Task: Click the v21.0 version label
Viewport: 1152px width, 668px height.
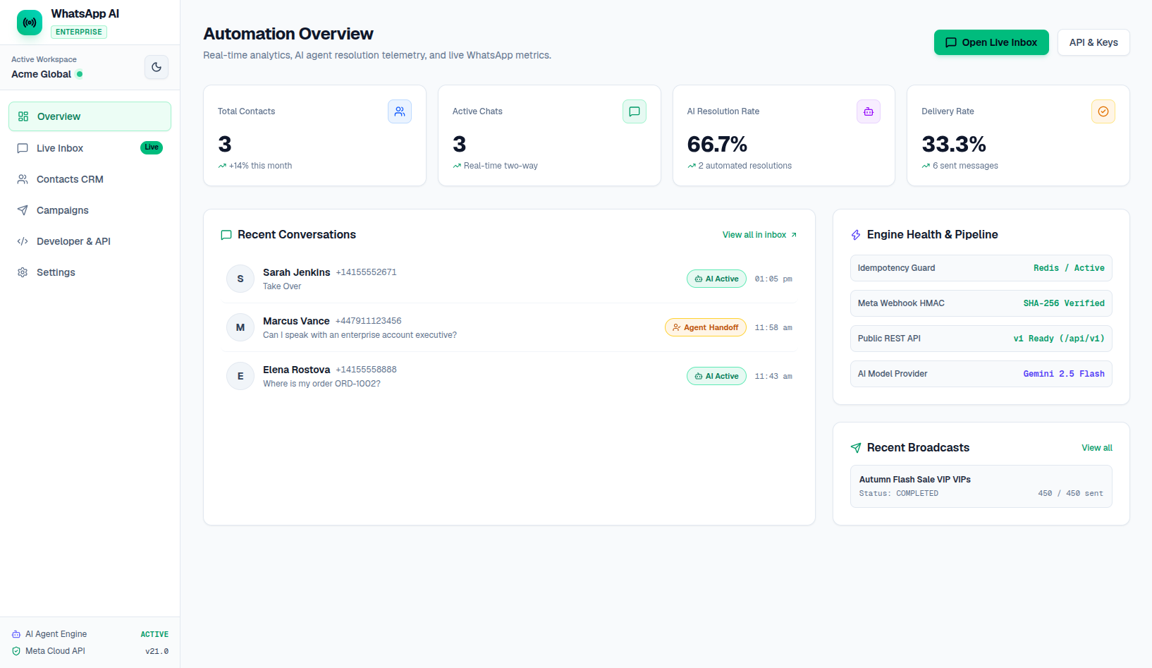Action: click(157, 651)
